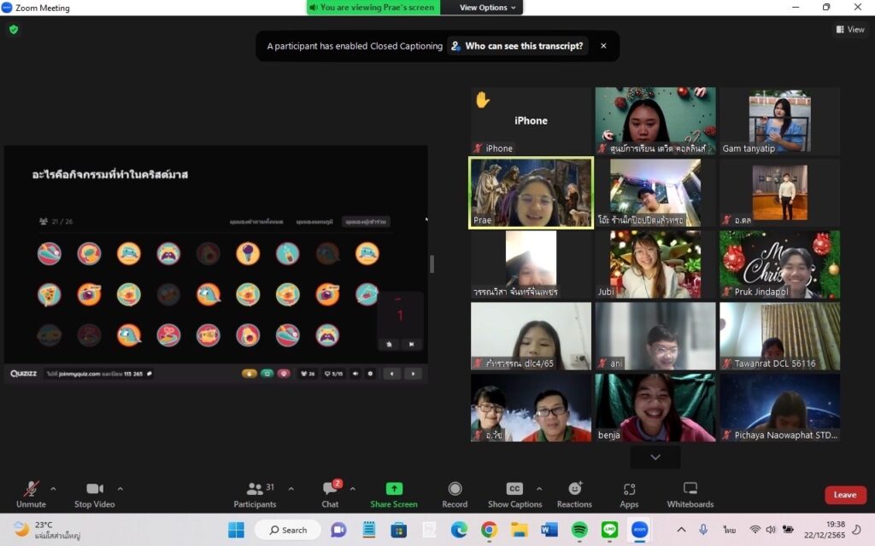Show more video tiles with down chevron
The width and height of the screenshot is (875, 546).
pyautogui.click(x=655, y=457)
